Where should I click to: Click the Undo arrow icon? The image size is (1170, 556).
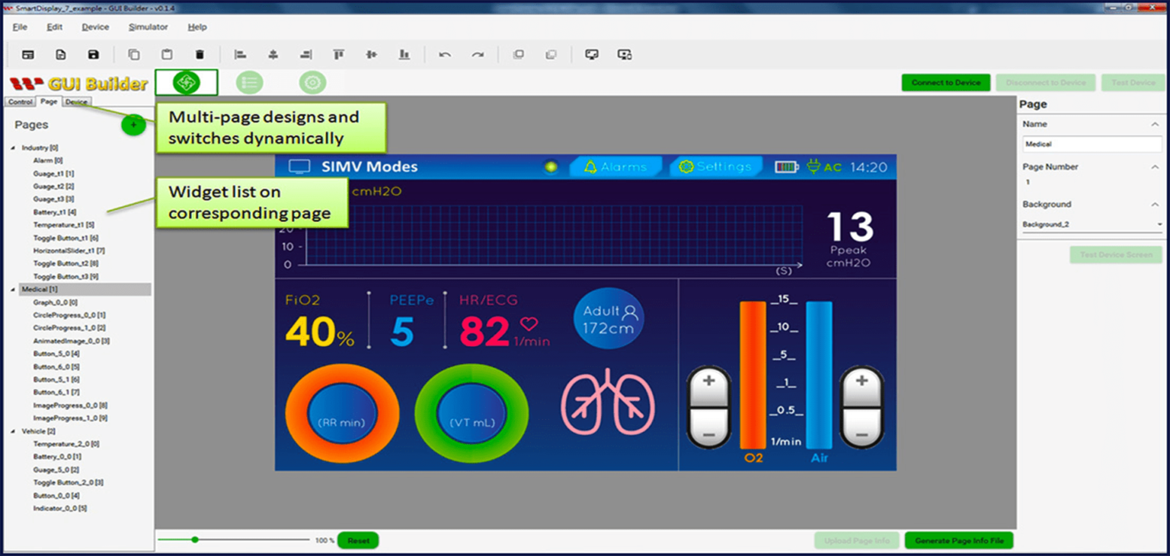[446, 54]
